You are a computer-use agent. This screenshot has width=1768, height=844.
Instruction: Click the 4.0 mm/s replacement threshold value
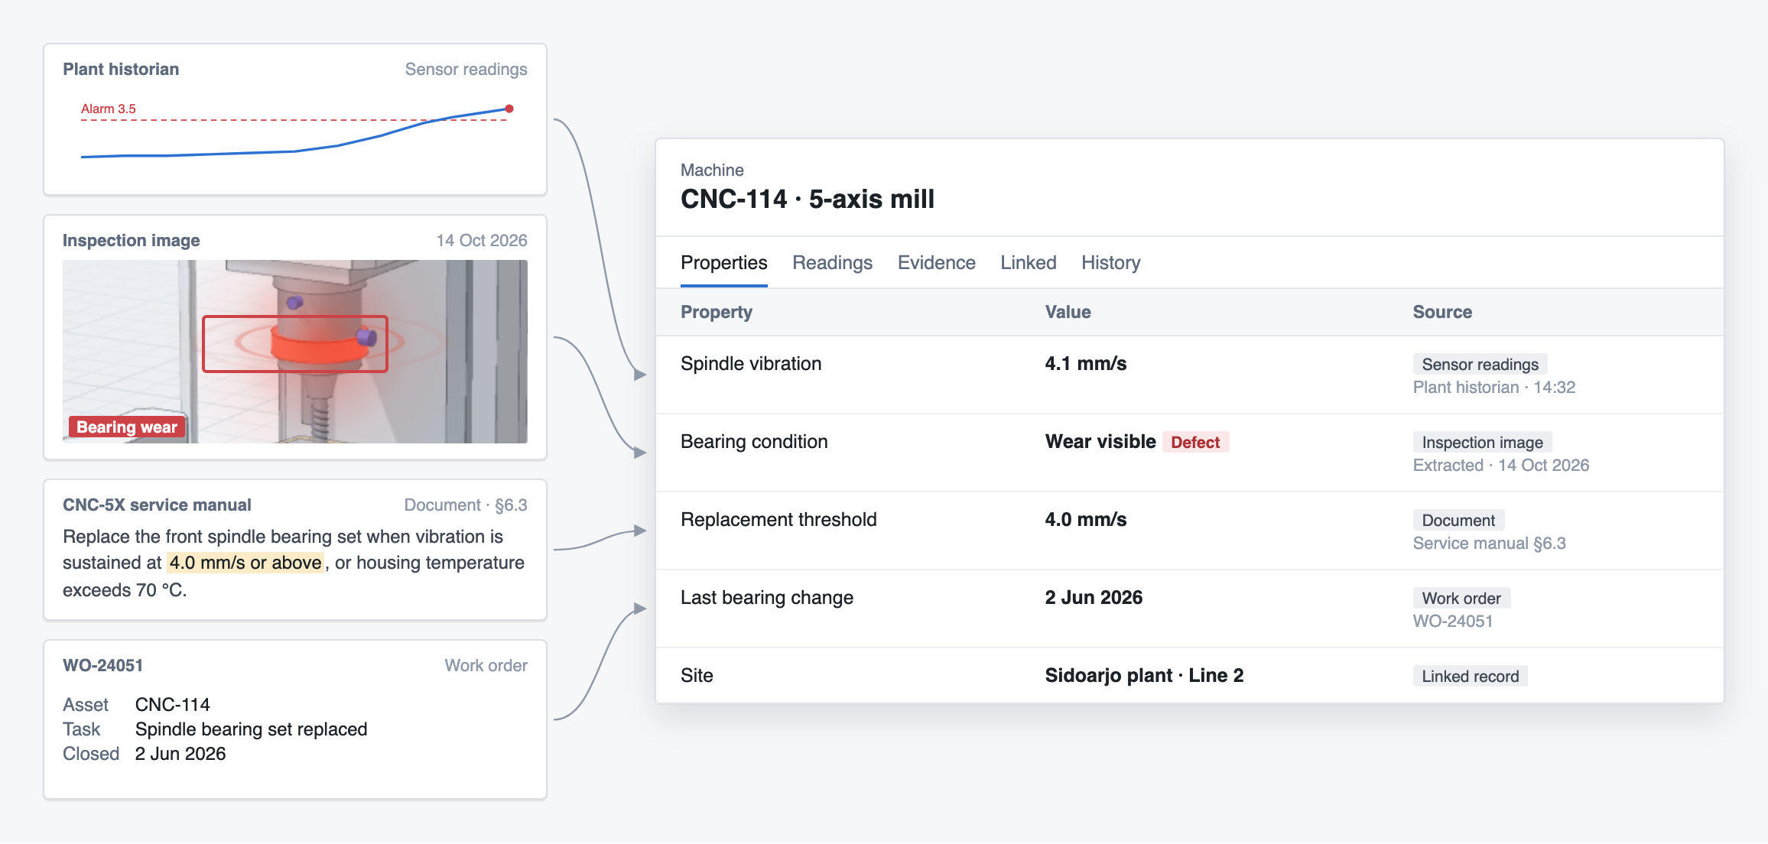(1086, 520)
